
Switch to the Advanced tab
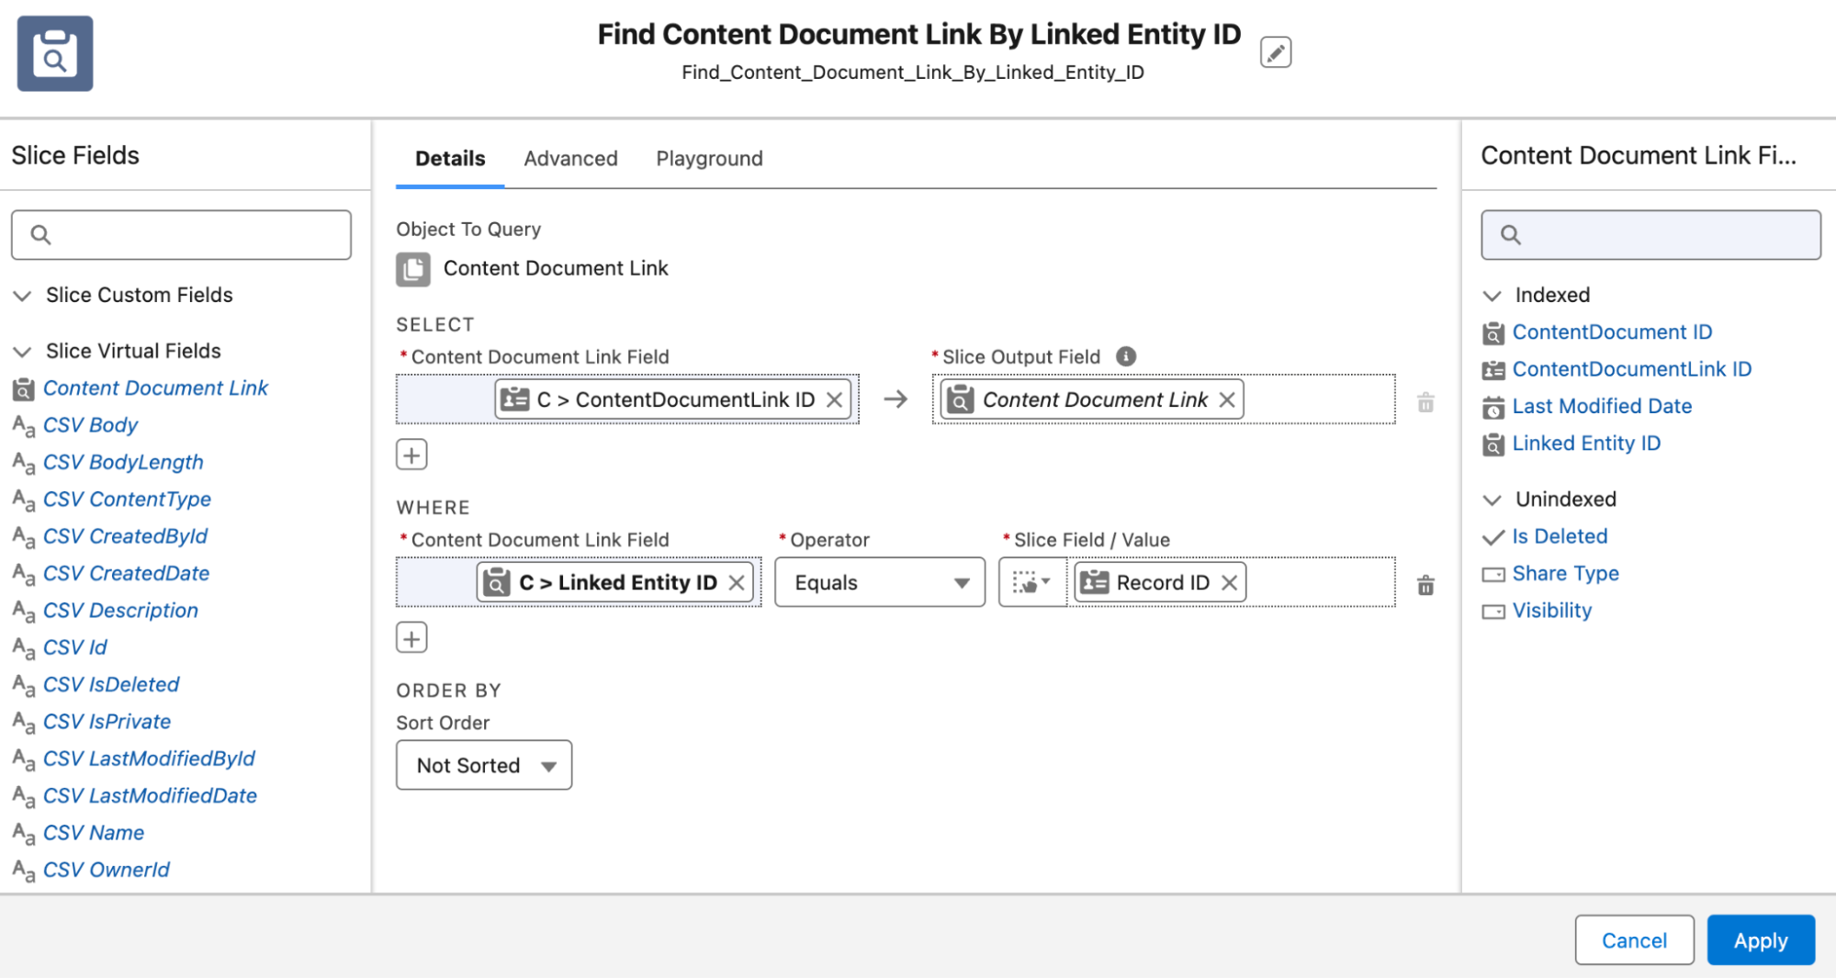pyautogui.click(x=570, y=158)
